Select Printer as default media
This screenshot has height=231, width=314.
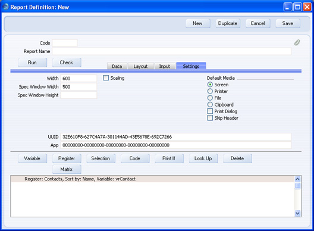pos(210,91)
